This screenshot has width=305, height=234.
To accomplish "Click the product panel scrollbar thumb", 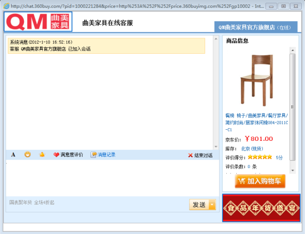I will click(x=292, y=107).
